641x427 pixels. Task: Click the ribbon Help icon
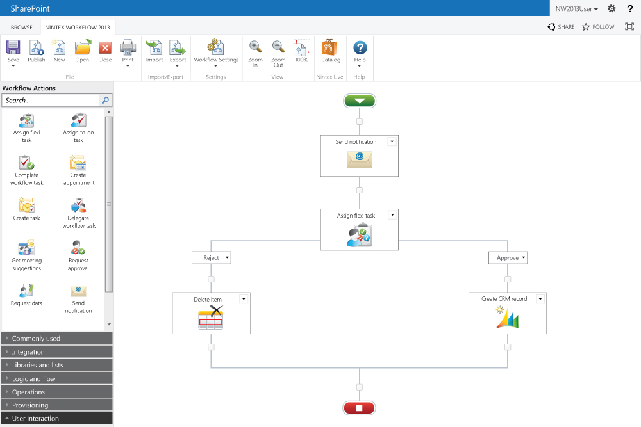[360, 48]
